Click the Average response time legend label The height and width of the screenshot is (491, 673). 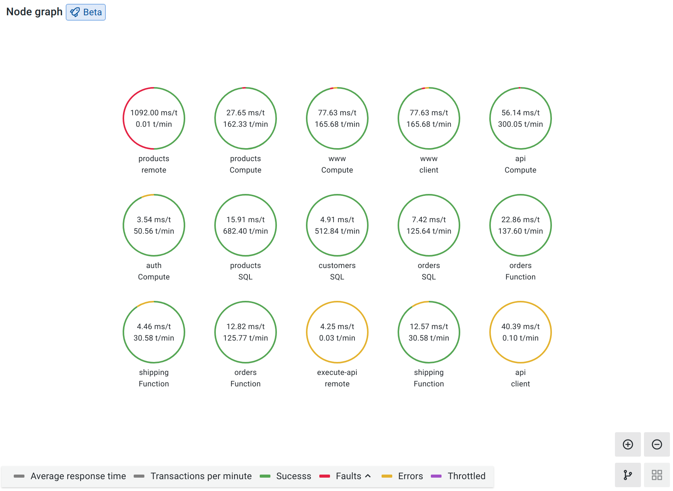(x=78, y=476)
